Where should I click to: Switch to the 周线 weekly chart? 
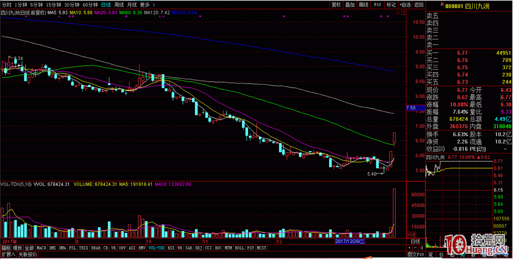[119, 5]
